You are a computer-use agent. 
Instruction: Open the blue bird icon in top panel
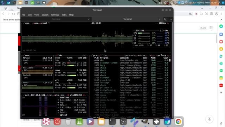(8, 2)
